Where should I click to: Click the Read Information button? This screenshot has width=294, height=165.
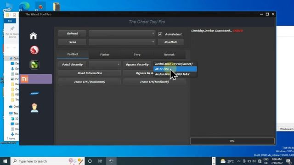(x=90, y=73)
